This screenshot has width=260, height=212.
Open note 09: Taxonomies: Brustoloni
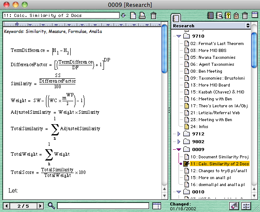point(218,78)
